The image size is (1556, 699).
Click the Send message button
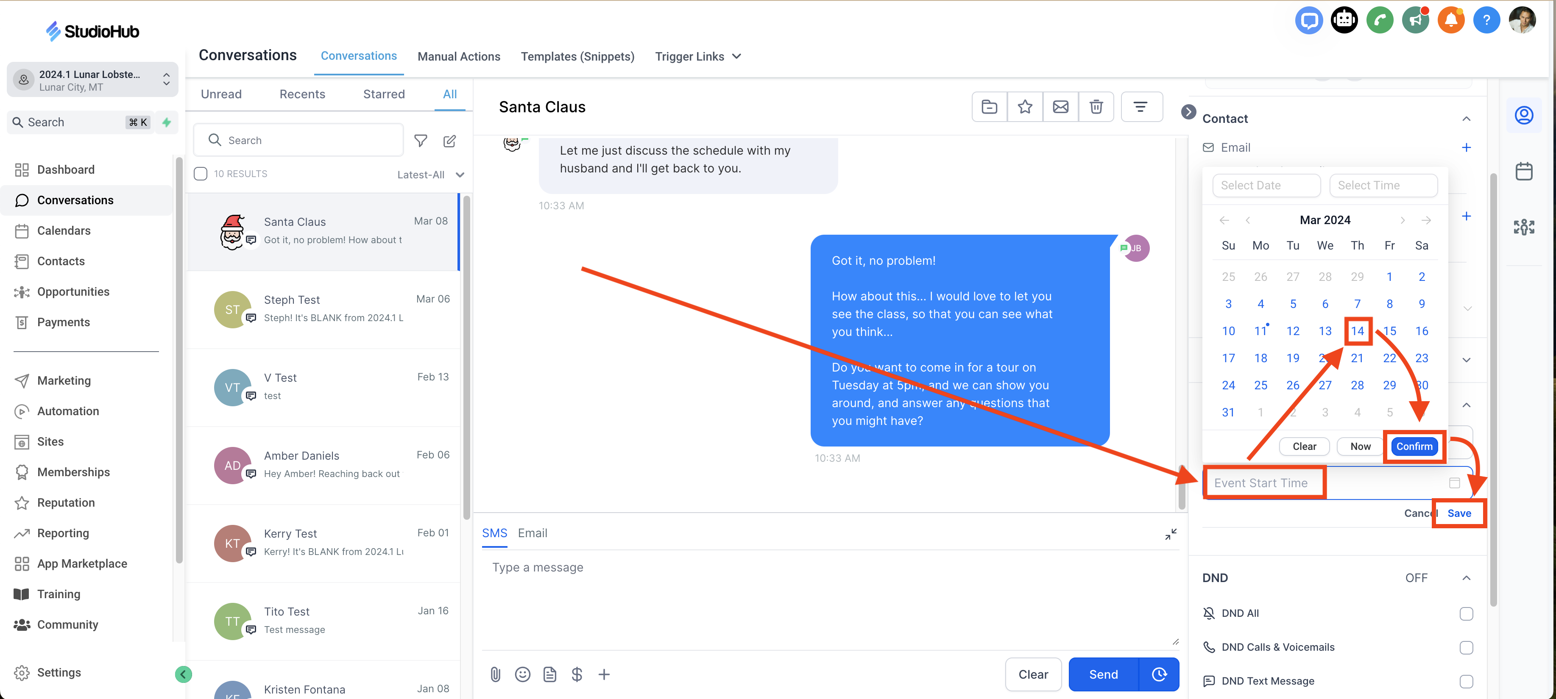pyautogui.click(x=1103, y=674)
